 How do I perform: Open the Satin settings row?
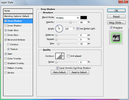tap(18, 54)
